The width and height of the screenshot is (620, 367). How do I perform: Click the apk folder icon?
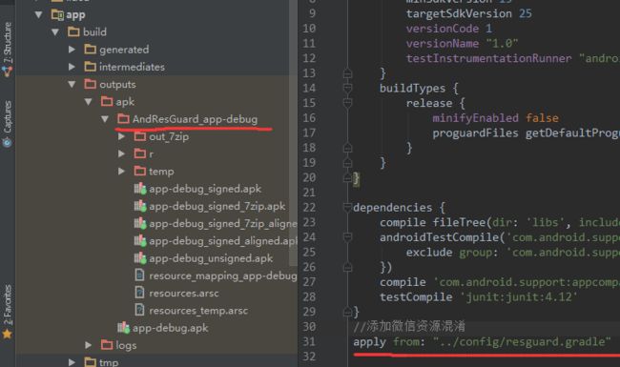click(107, 101)
